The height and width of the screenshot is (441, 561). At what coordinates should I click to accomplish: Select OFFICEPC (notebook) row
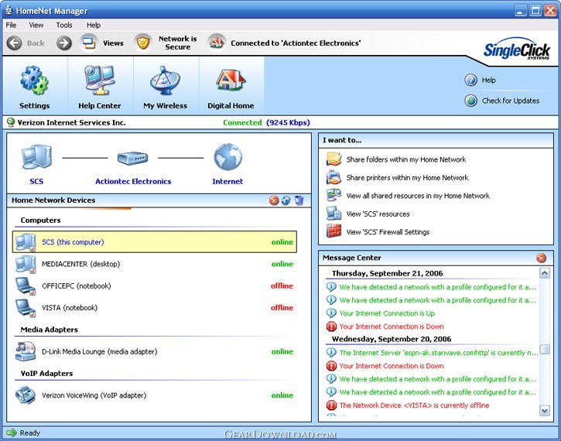coord(155,285)
